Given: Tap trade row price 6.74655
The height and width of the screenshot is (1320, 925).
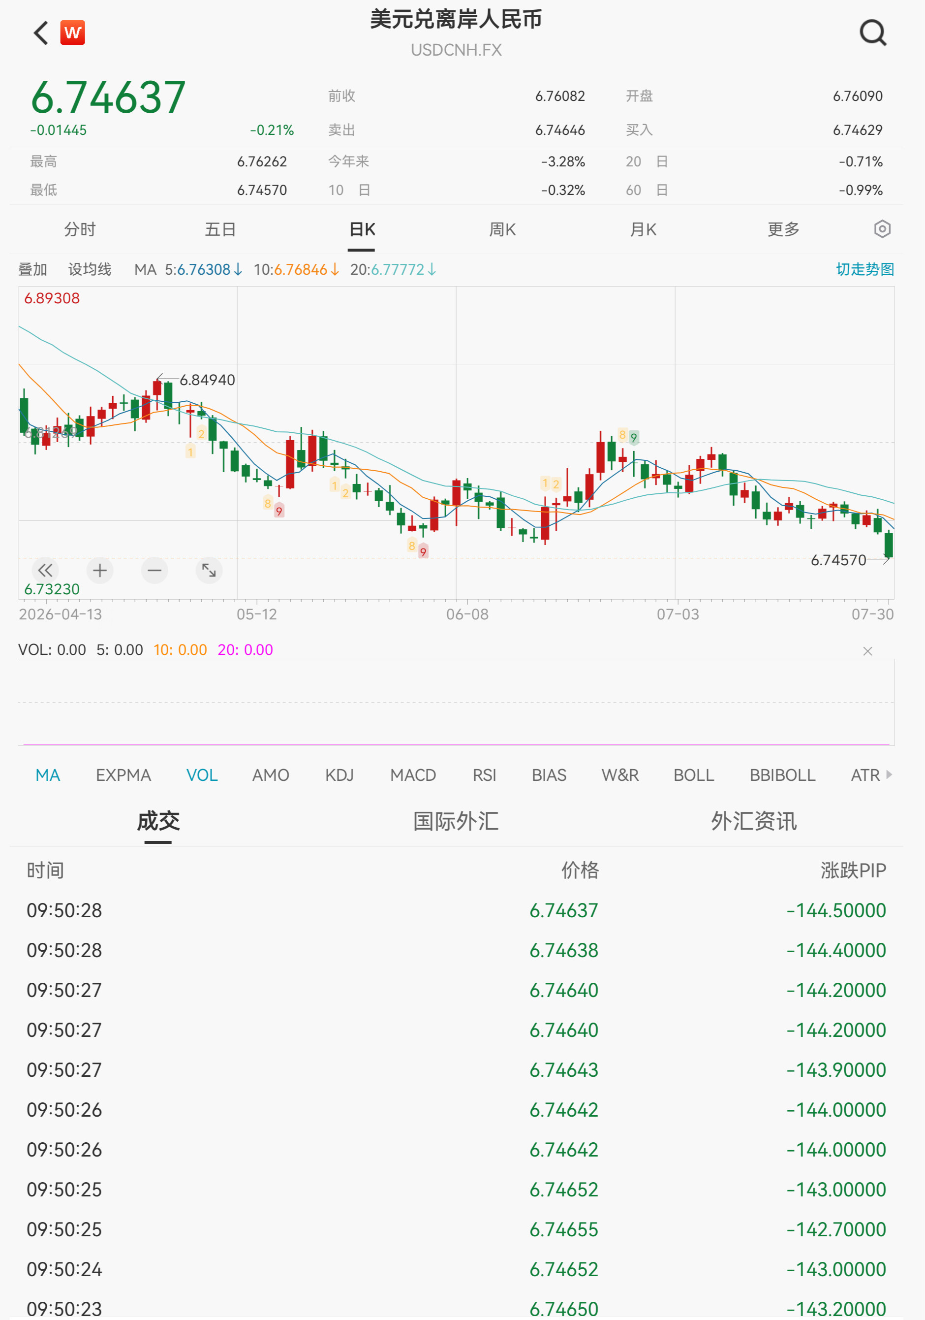Looking at the screenshot, I should point(564,1229).
